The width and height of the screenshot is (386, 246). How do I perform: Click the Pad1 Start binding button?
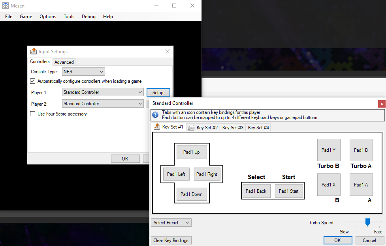(x=289, y=191)
